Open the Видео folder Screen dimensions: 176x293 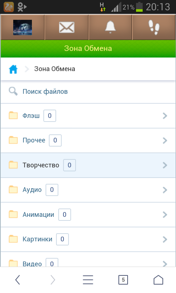(88, 260)
